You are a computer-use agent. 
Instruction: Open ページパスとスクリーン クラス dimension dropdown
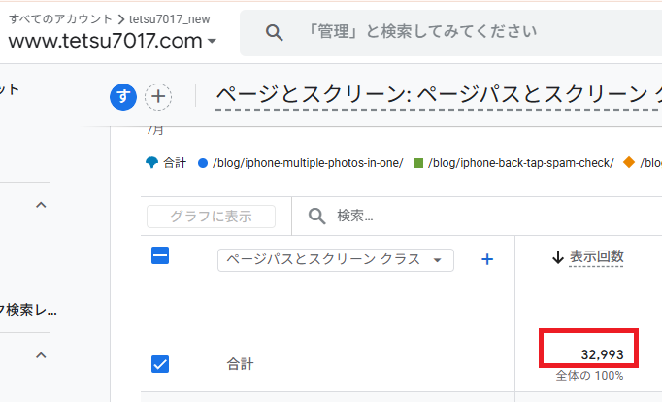coord(336,259)
